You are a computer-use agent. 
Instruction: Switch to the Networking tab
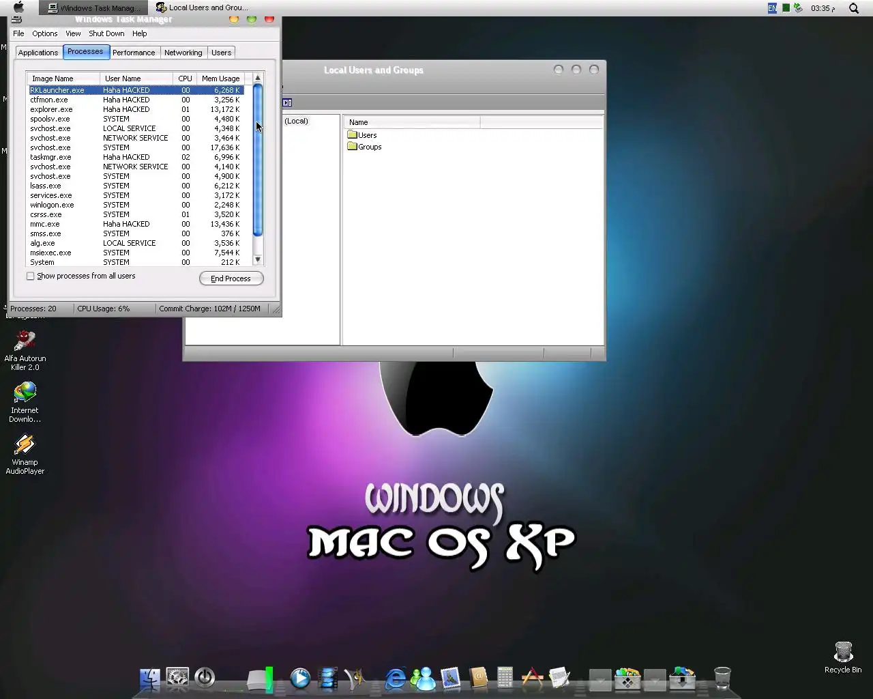(x=183, y=53)
